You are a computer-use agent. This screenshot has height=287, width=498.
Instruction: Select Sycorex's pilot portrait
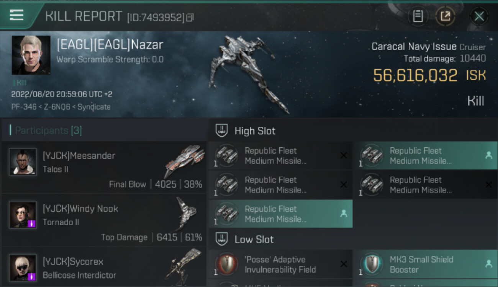point(23,268)
